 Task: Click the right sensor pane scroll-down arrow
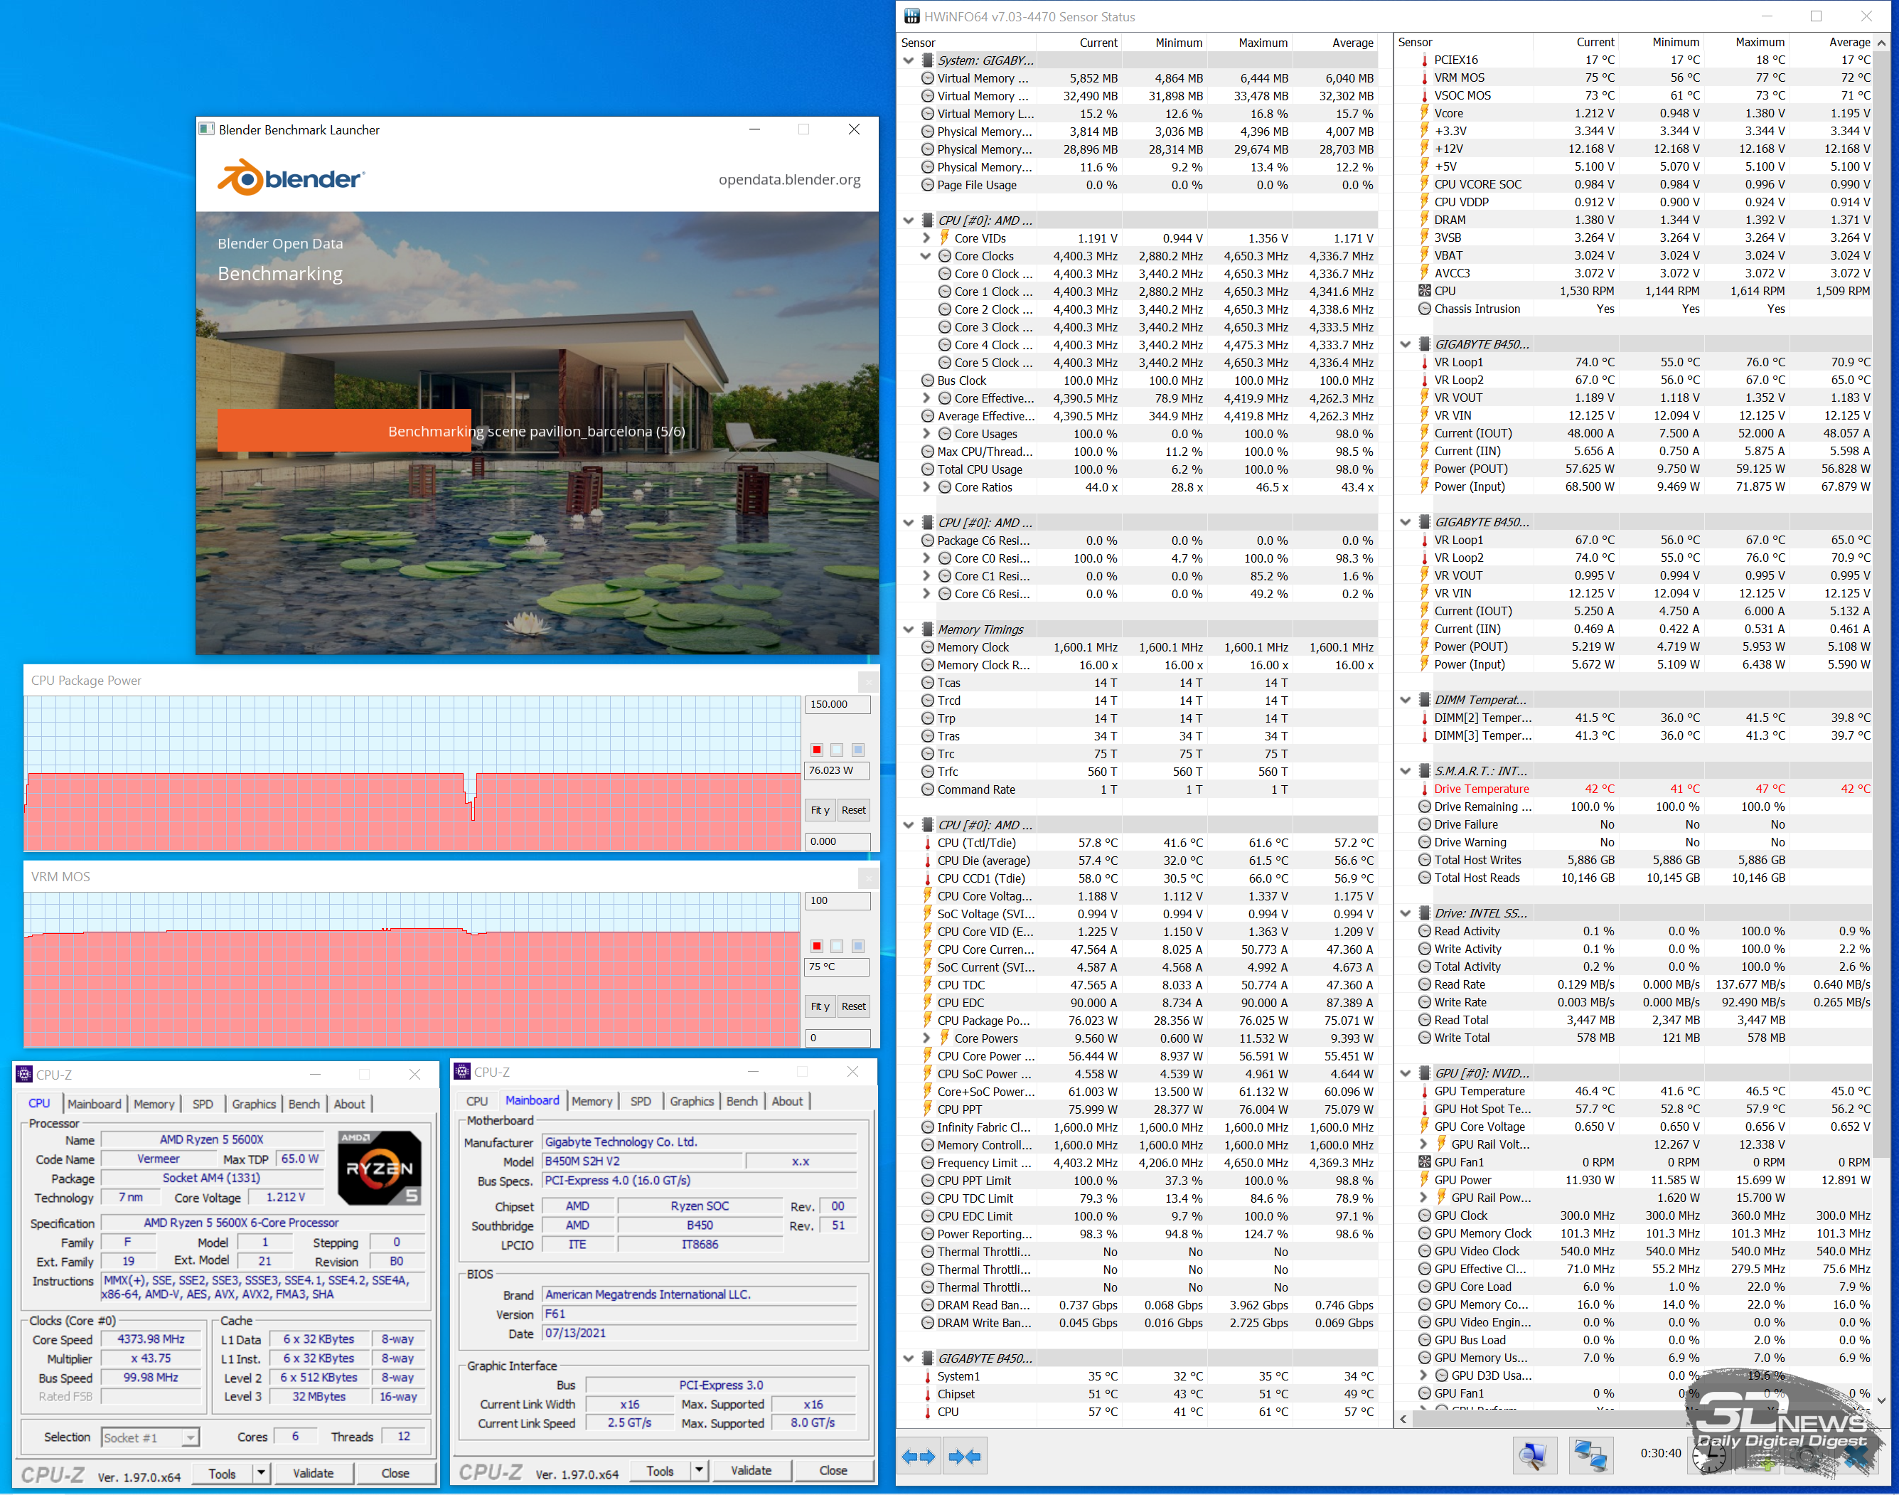click(1881, 1400)
